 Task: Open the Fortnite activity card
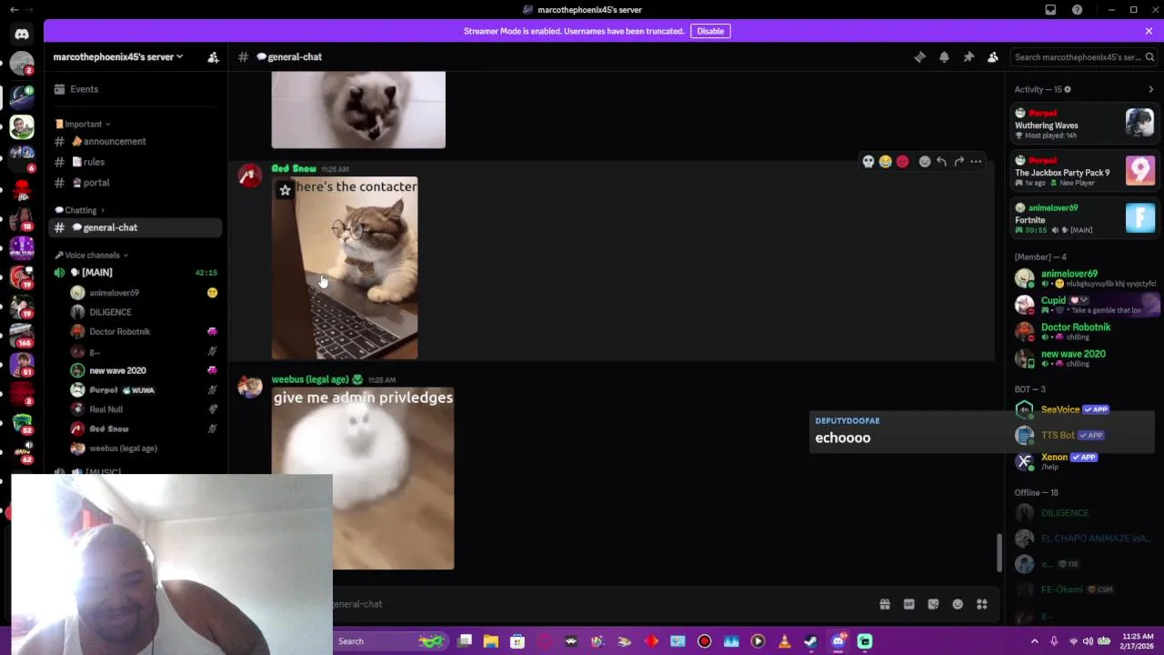coord(1084,218)
